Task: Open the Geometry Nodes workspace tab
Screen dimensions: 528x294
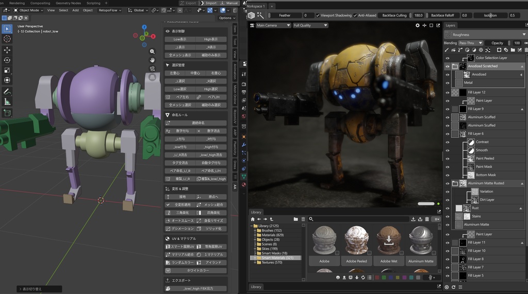Action: (x=68, y=3)
